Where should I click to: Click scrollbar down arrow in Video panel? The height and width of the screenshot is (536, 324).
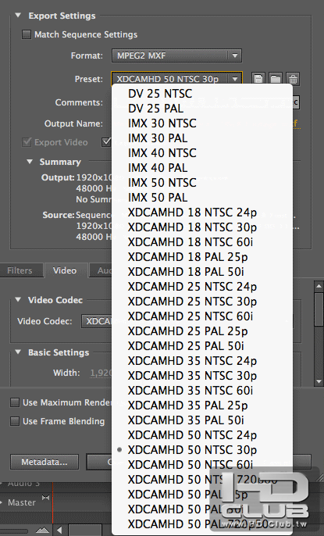coord(319,381)
